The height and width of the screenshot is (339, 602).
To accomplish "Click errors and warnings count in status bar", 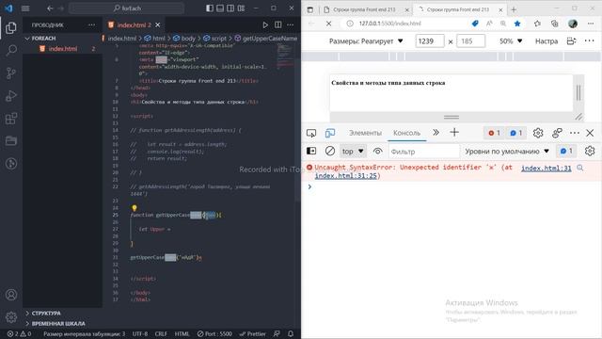I will click(x=19, y=333).
